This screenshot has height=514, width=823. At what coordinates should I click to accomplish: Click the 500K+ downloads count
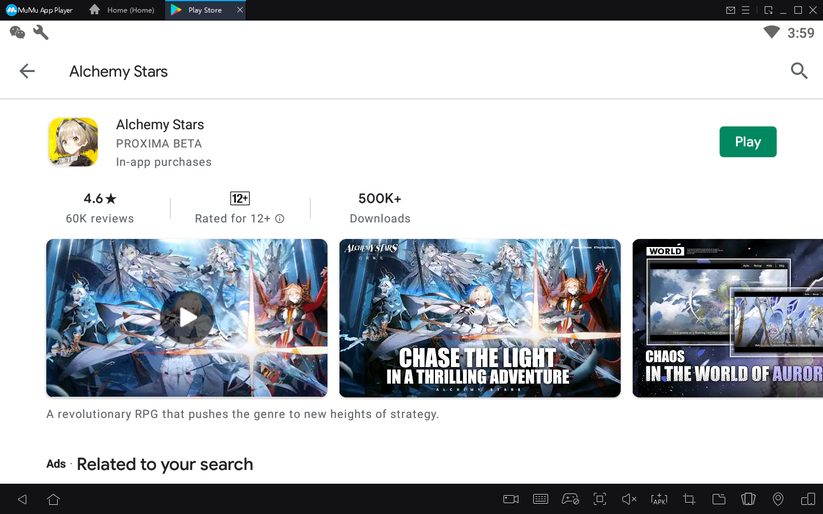tap(380, 198)
